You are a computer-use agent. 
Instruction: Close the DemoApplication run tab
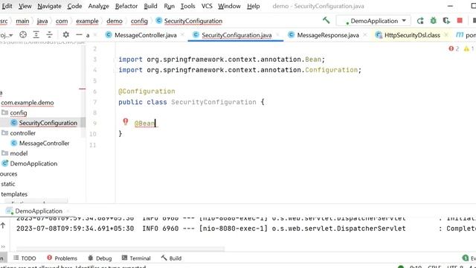click(x=68, y=211)
